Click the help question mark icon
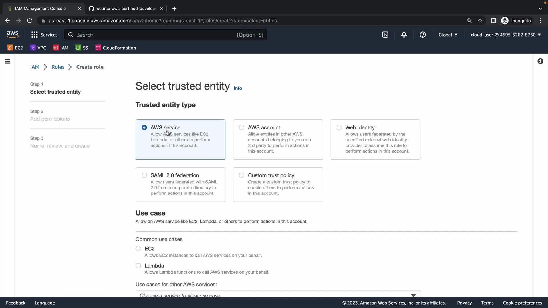This screenshot has height=308, width=548. [x=423, y=35]
